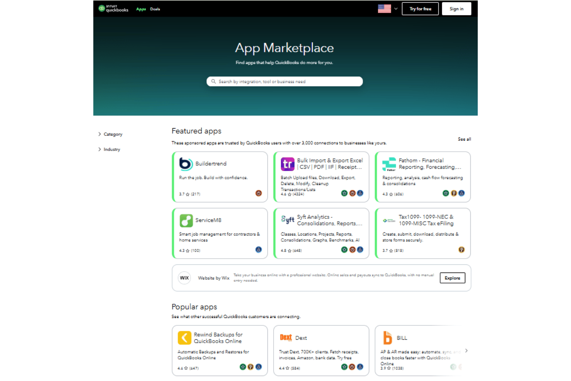Open ServiceM8 app title
Screen dimensions: 571x381
(208, 220)
